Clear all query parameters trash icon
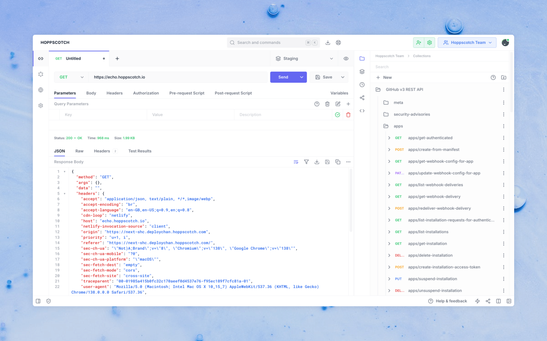 click(327, 104)
